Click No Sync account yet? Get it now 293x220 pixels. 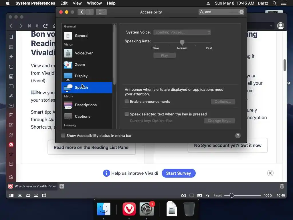[227, 146]
